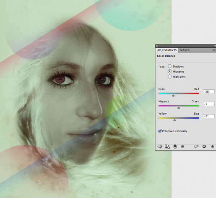The image size is (216, 198).
Task: Select the Highlights tone option
Action: click(170, 77)
